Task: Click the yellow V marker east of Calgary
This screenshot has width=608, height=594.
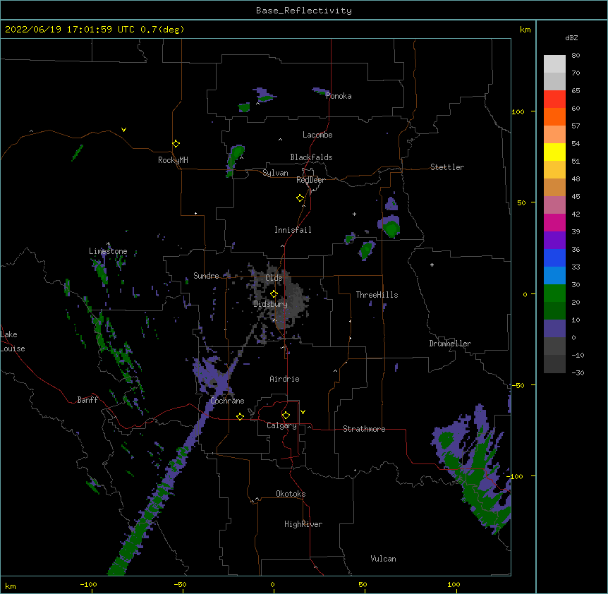Action: point(303,412)
